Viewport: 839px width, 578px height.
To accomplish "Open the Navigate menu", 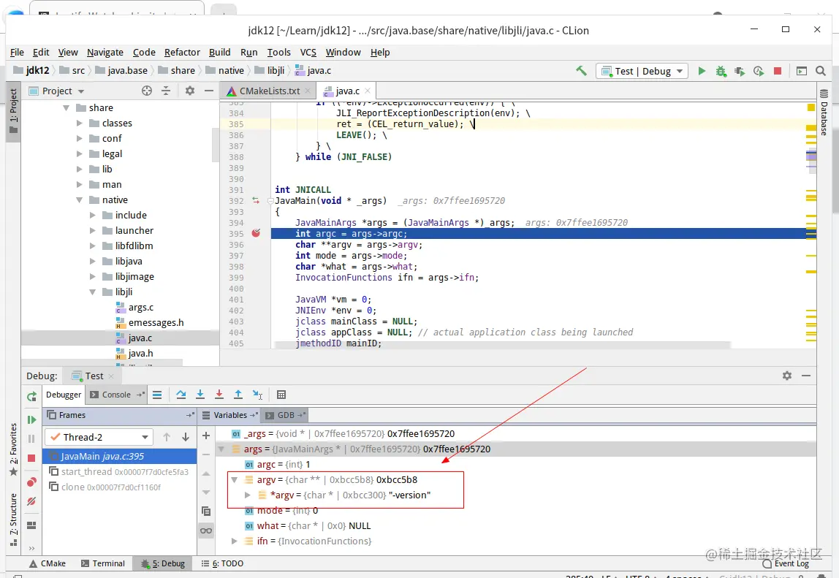I will coord(105,52).
